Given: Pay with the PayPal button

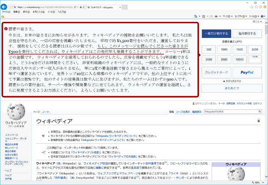Looking at the screenshot, I should (247, 72).
